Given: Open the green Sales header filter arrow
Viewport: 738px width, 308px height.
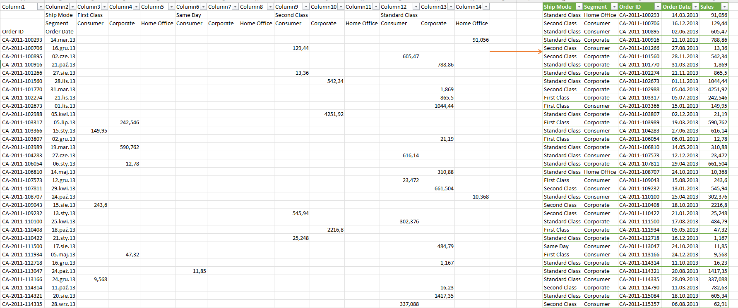Looking at the screenshot, I should [724, 7].
